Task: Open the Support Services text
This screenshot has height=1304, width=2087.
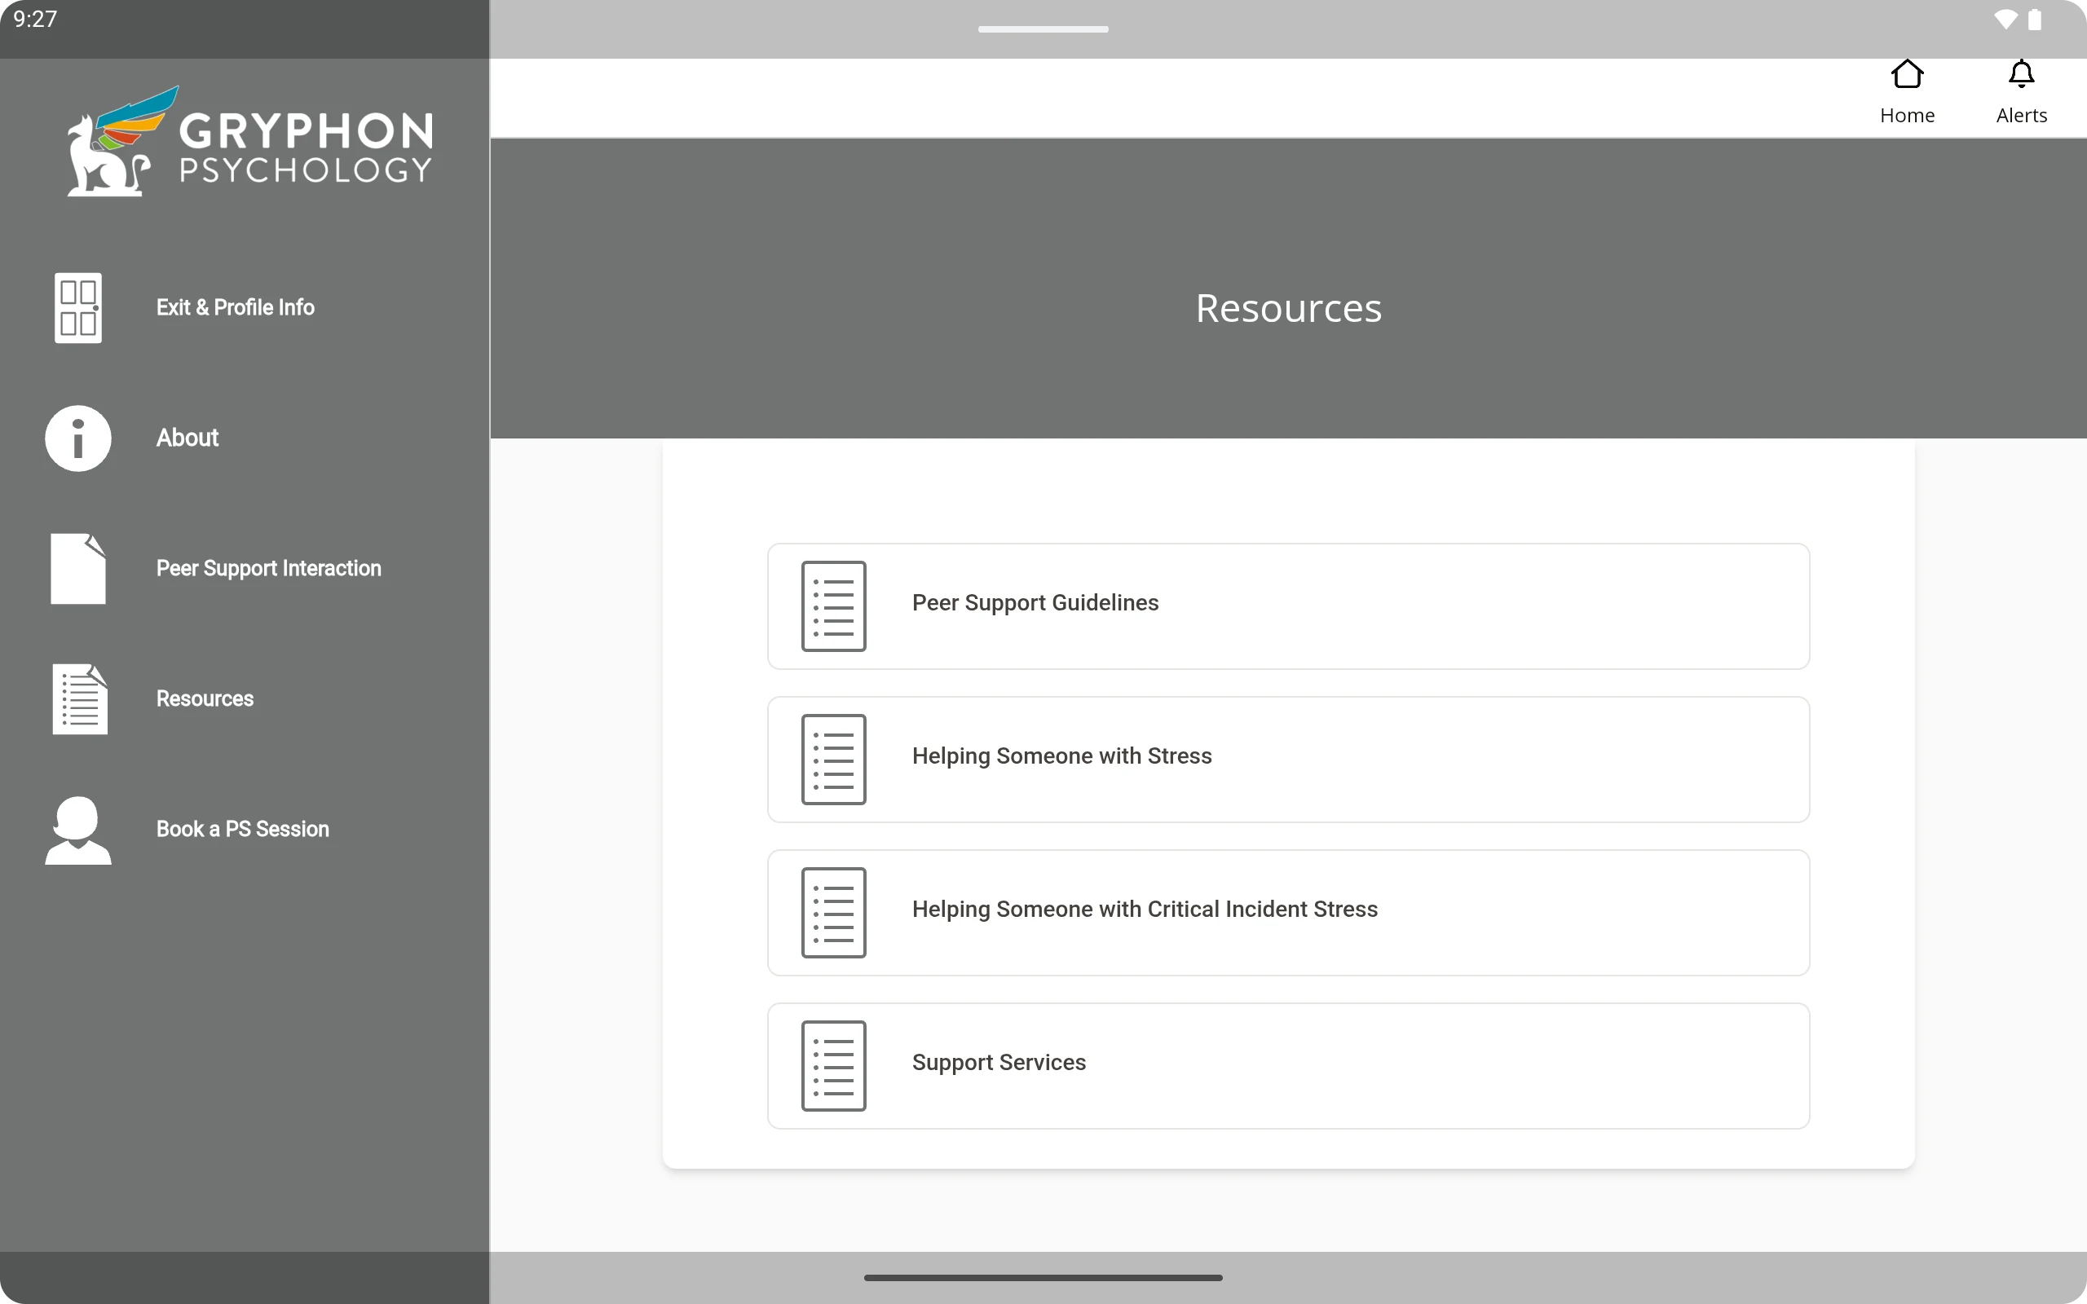Action: (x=999, y=1063)
